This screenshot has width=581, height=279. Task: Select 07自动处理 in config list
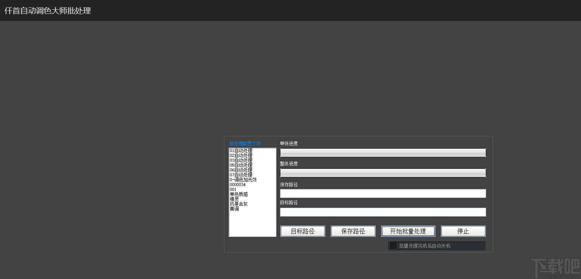241,175
